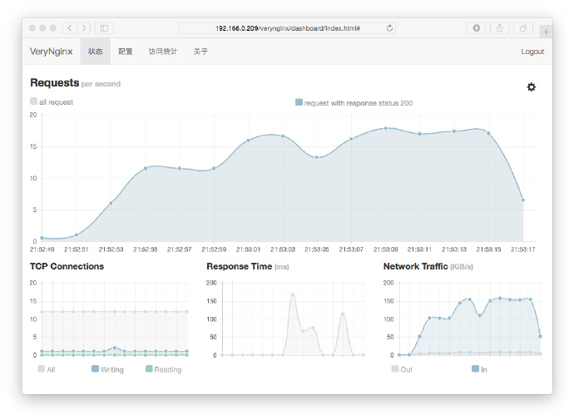
Task: Click the Requests chart point at 21:53:09
Action: [386, 128]
